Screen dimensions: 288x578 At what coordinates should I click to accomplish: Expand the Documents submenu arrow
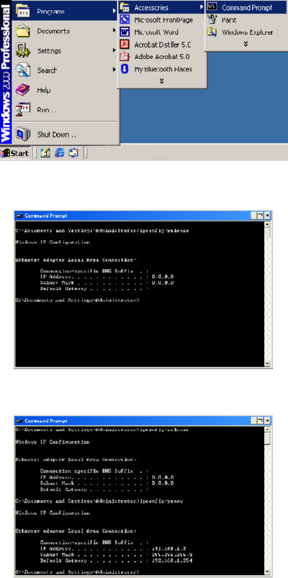pyautogui.click(x=114, y=31)
